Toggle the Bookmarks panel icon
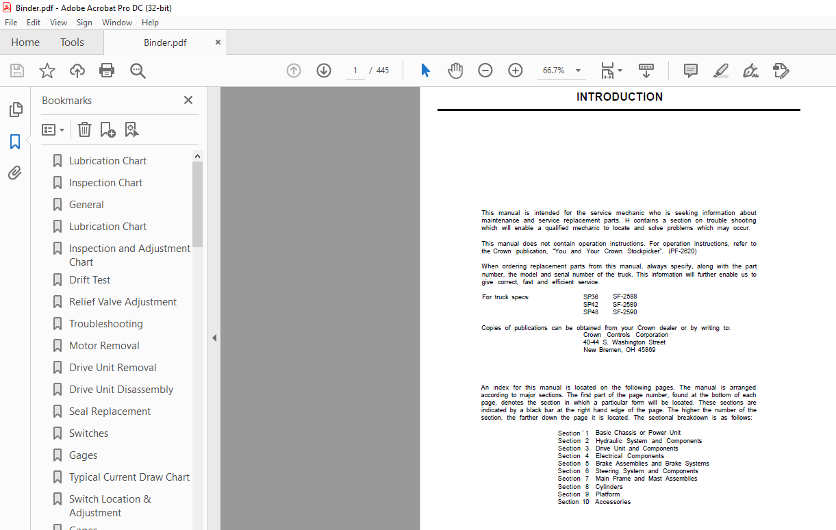 (15, 142)
